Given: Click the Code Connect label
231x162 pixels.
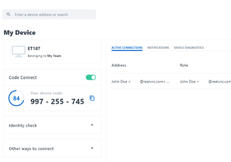Looking at the screenshot, I should [x=23, y=77].
